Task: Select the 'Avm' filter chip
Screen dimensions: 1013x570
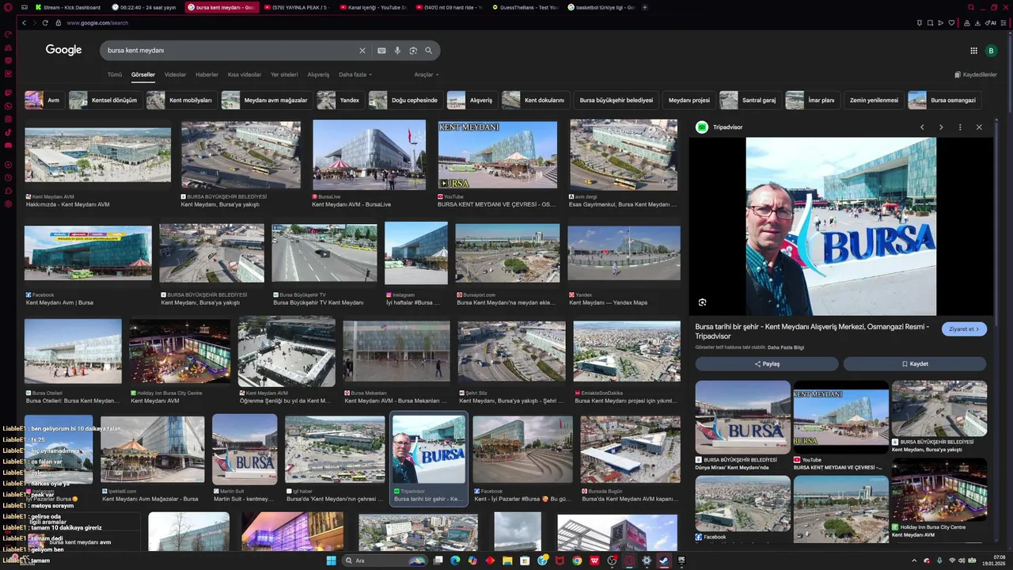Action: [44, 101]
